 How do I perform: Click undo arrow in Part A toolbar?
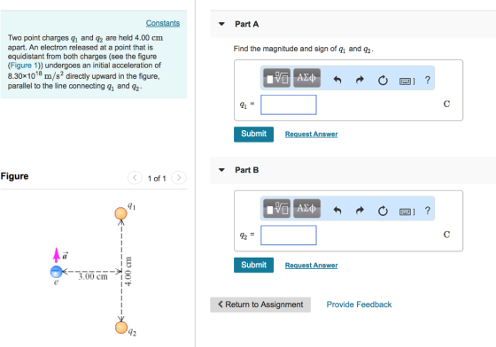click(x=337, y=81)
